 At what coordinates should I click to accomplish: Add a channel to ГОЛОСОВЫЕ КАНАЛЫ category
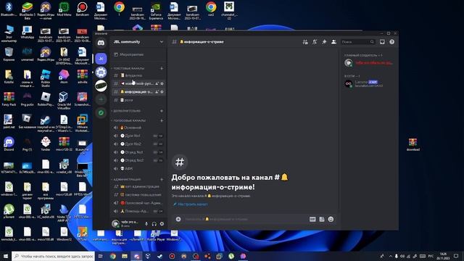(162, 120)
